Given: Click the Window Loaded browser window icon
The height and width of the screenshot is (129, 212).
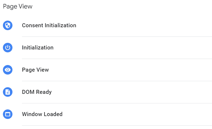Looking at the screenshot, I should tap(8, 114).
